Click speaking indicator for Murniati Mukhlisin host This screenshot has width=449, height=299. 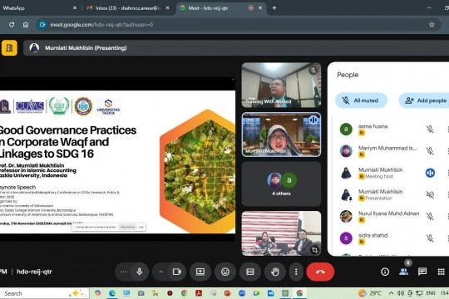tap(430, 173)
